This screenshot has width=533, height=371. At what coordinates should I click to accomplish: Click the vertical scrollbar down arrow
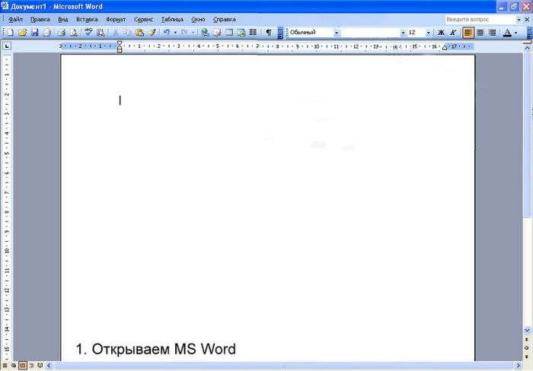[x=527, y=330]
